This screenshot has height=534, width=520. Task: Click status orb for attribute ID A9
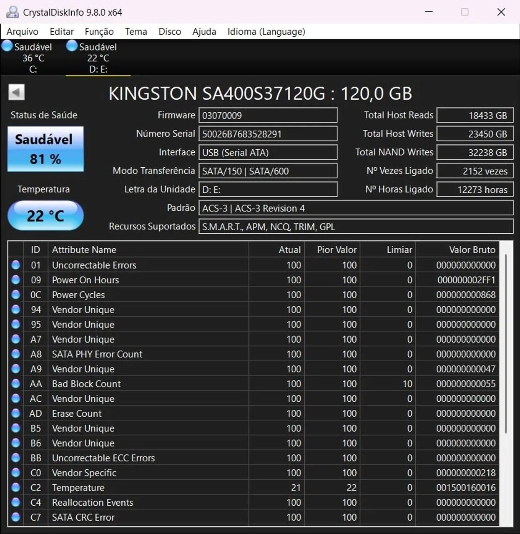coord(16,369)
